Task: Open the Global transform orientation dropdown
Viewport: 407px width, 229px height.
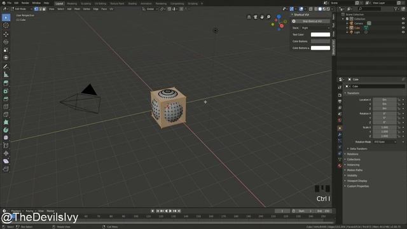Action: 150,9
